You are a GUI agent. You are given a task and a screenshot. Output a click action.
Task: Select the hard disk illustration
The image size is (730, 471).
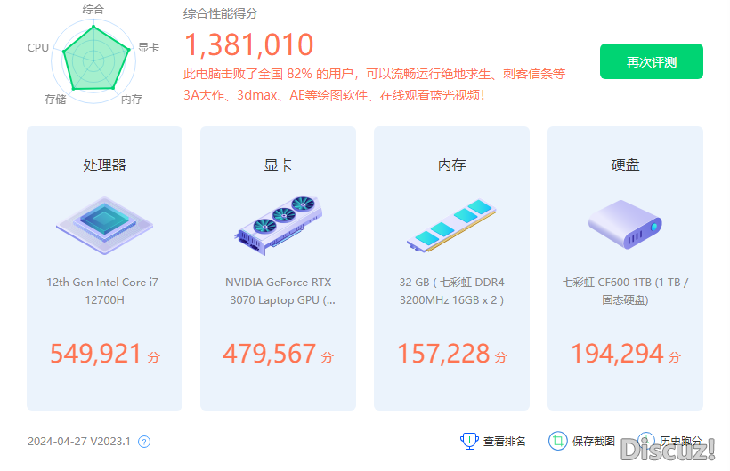(x=625, y=224)
